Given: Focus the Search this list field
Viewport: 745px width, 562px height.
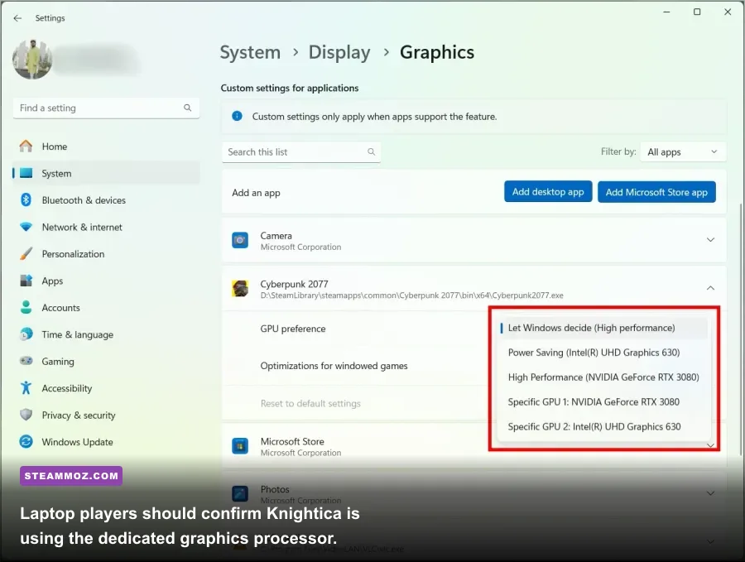Looking at the screenshot, I should [301, 152].
